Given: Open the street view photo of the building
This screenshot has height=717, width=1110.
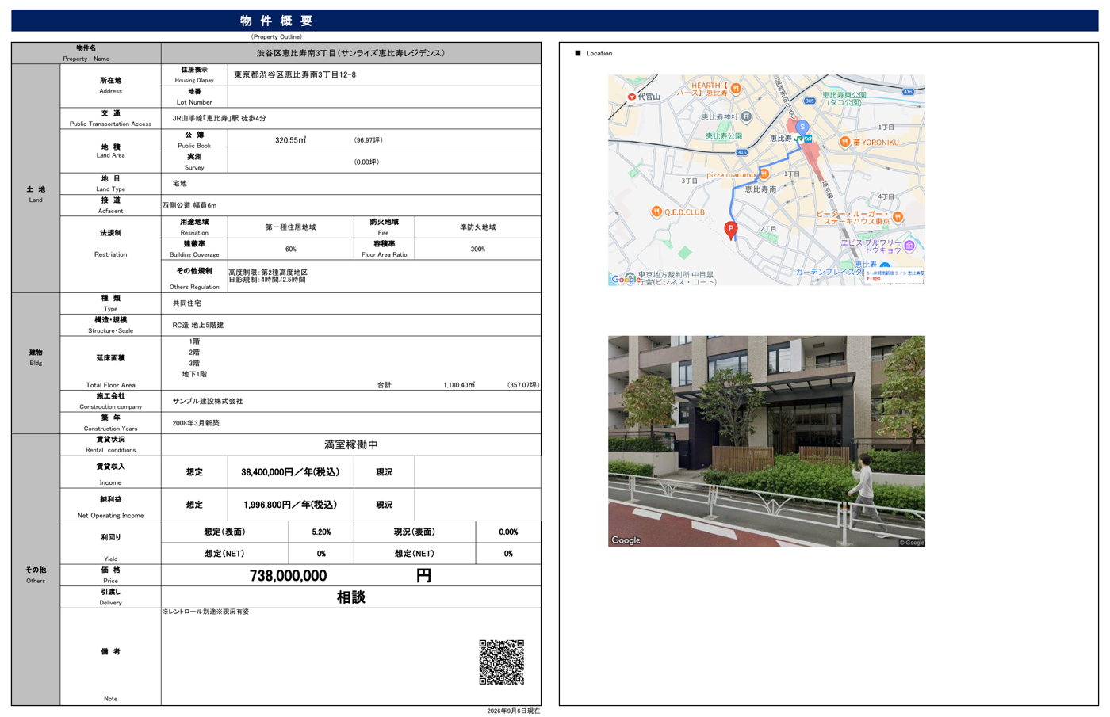Looking at the screenshot, I should [766, 440].
